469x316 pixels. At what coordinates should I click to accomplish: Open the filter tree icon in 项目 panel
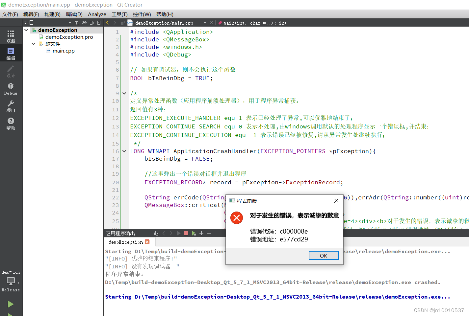(x=76, y=23)
